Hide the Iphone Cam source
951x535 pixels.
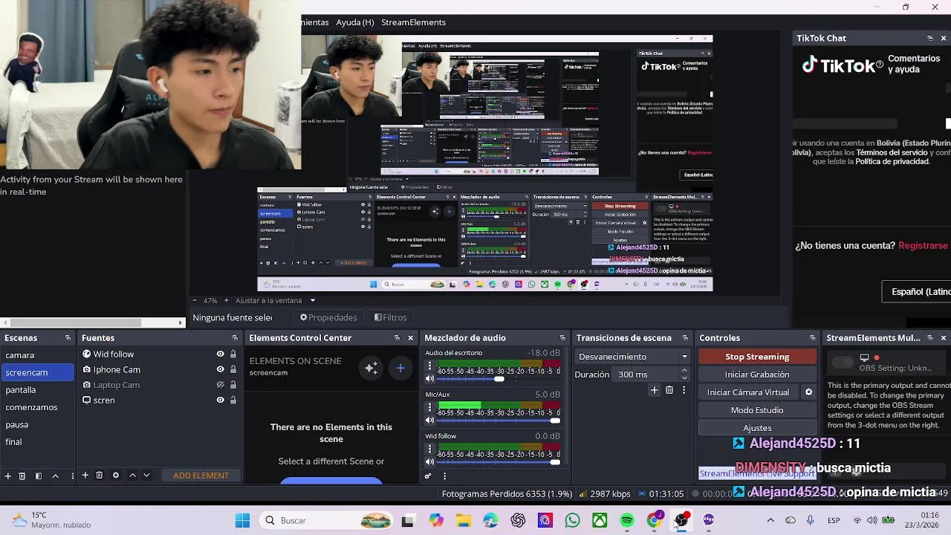point(220,369)
